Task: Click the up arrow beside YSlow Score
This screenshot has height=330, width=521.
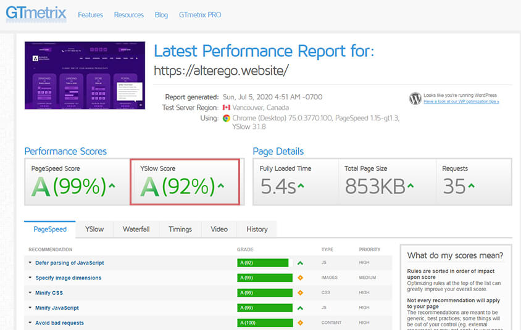Action: (221, 186)
